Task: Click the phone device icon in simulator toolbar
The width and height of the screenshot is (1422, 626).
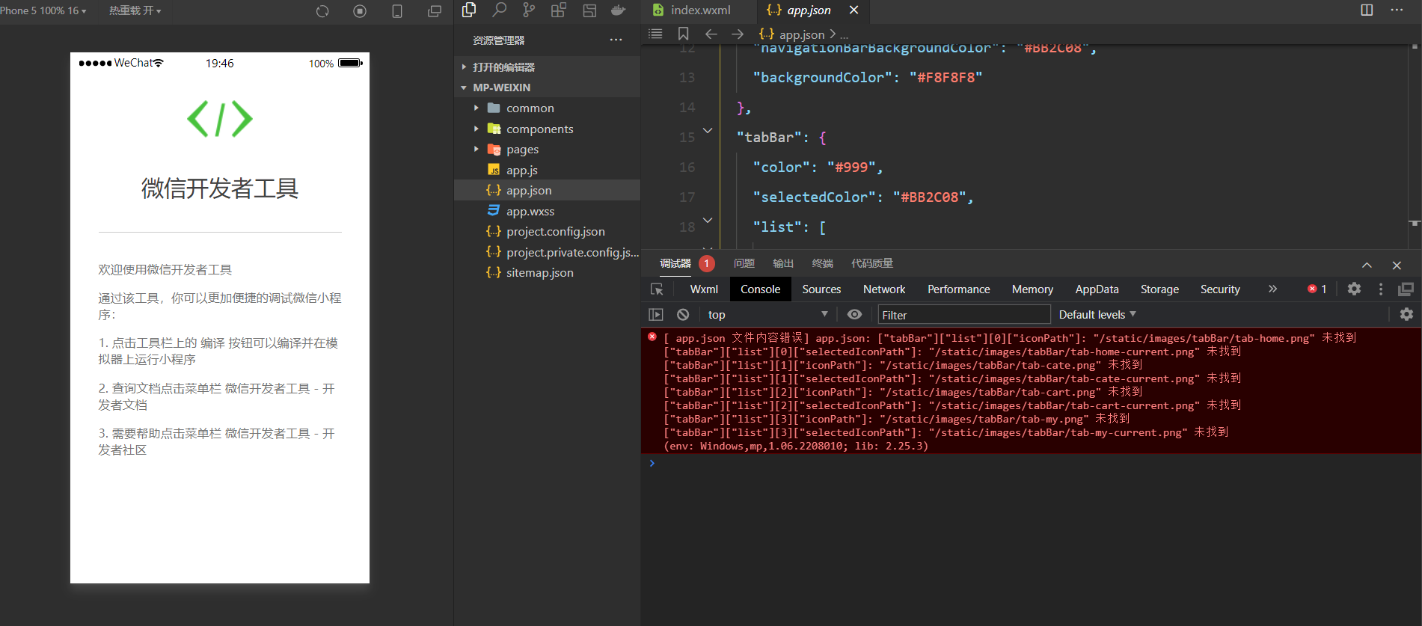Action: point(397,11)
